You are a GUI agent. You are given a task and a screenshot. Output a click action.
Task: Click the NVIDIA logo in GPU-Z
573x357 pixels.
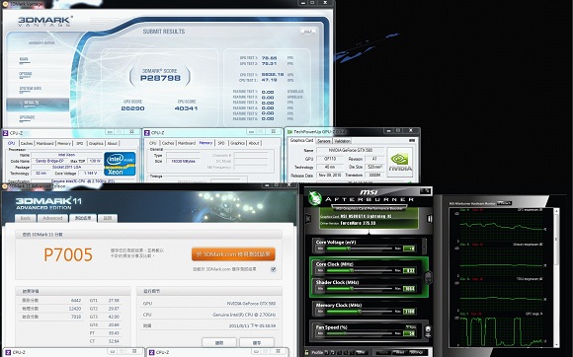click(x=400, y=163)
